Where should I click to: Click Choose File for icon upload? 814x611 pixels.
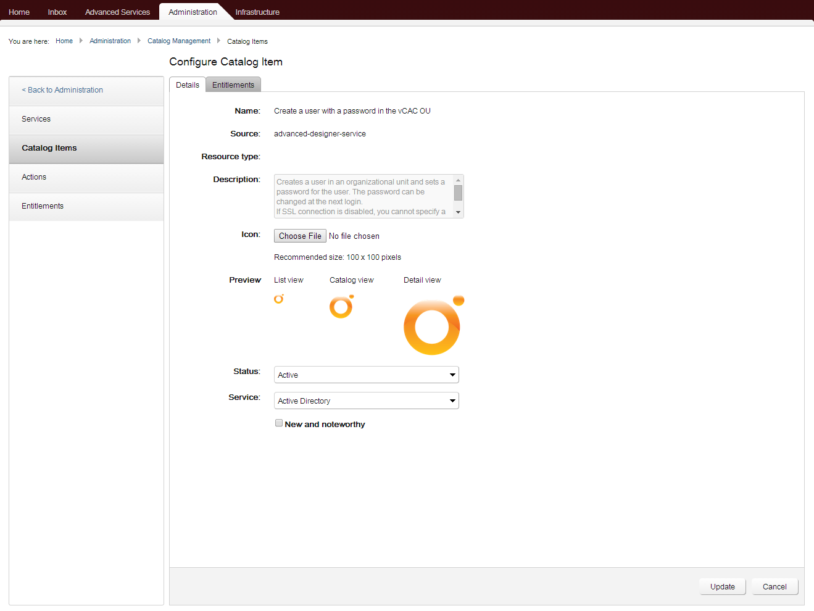[x=300, y=236]
